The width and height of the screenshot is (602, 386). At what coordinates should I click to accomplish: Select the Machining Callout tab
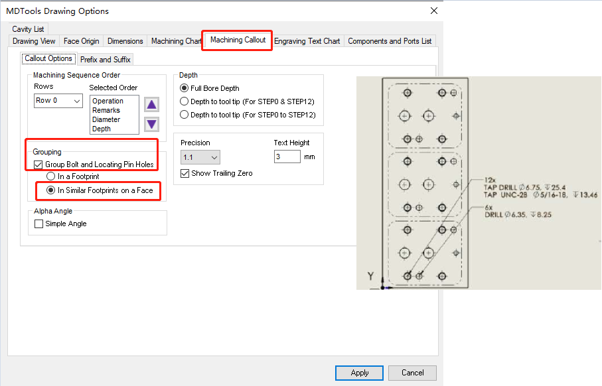pyautogui.click(x=238, y=40)
